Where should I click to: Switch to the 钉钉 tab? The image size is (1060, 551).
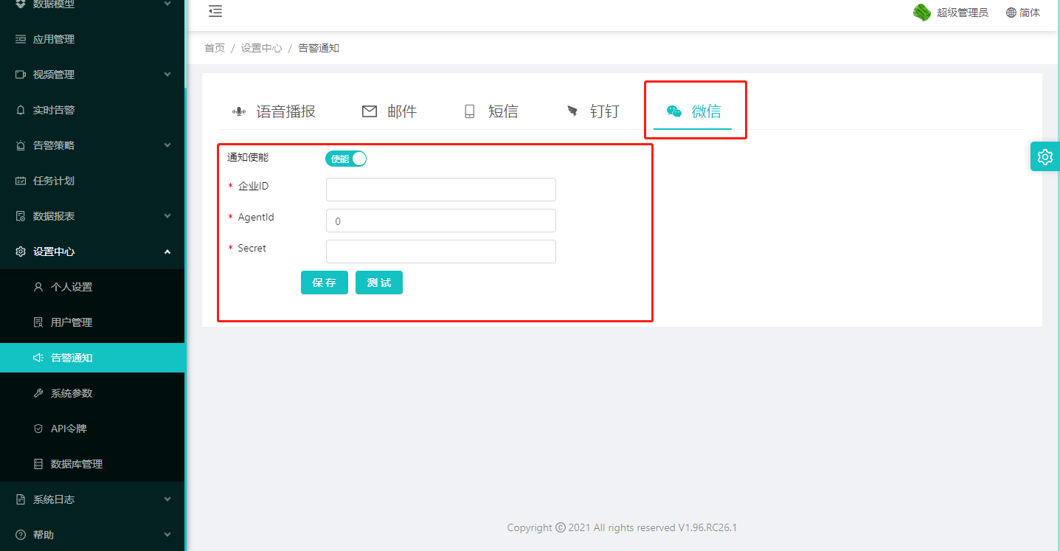tap(592, 111)
